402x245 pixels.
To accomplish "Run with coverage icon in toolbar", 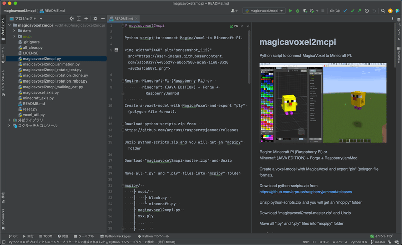I will tap(305, 11).
